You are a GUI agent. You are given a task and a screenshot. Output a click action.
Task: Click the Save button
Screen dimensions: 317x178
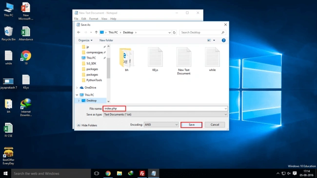point(192,125)
